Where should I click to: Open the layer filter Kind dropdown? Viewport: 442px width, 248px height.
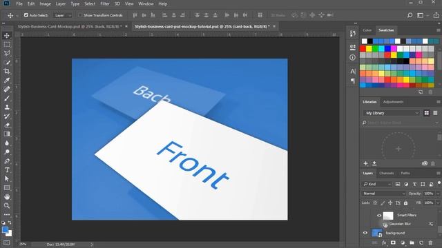pos(377,184)
